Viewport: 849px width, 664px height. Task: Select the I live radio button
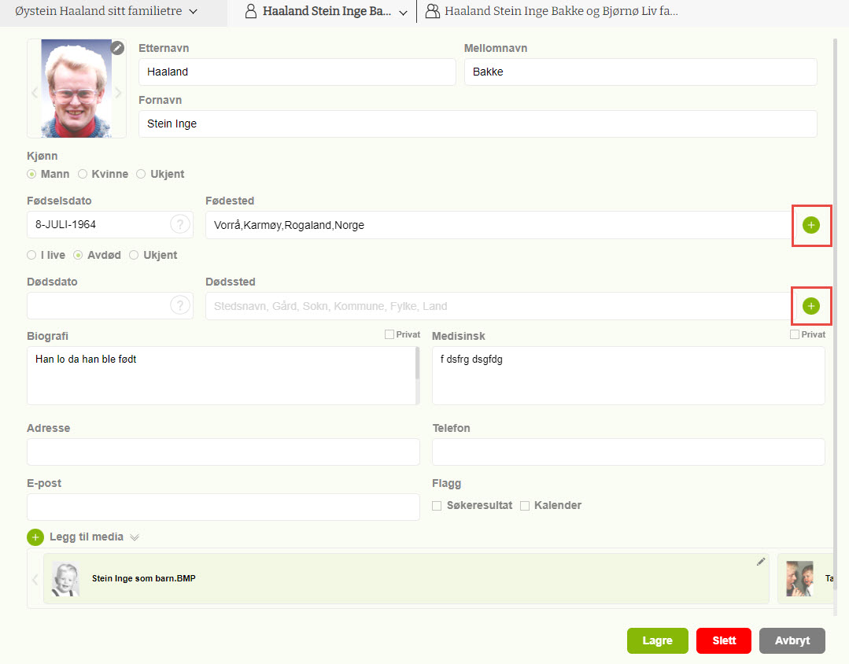(31, 255)
